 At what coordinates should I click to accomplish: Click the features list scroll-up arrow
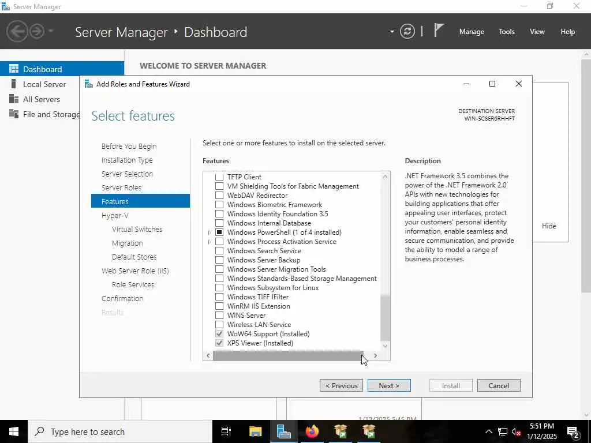pos(385,177)
